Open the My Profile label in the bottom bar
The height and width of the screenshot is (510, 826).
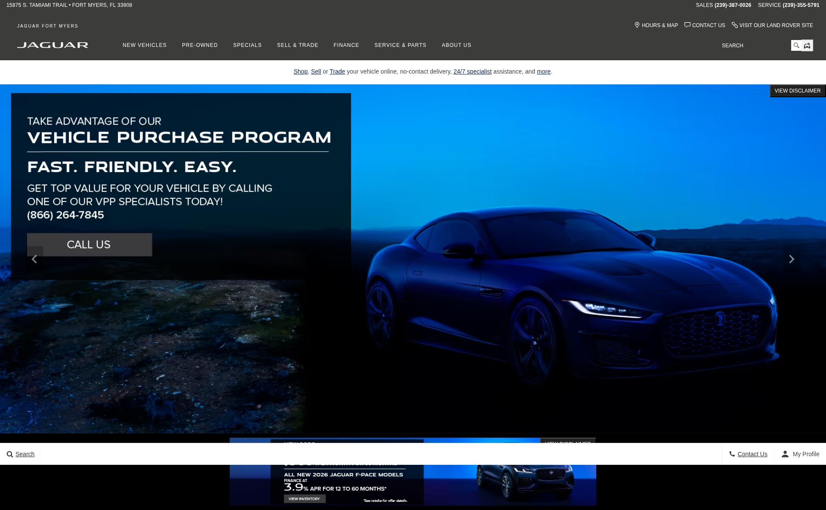[806, 454]
